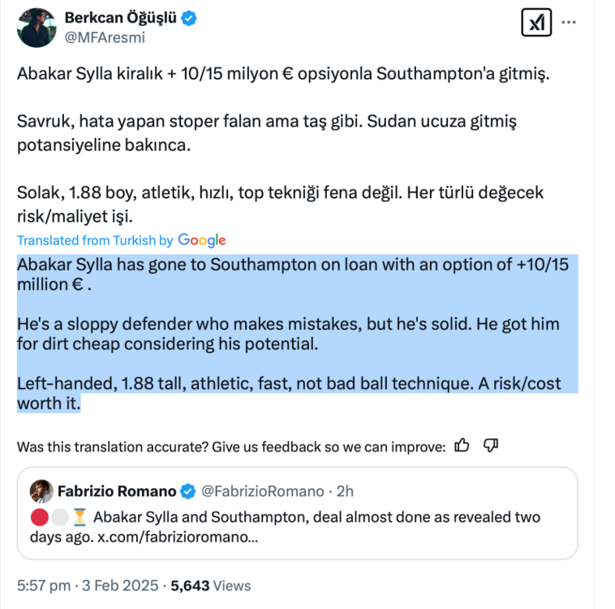The height and width of the screenshot is (609, 615).
Task: Click Fabrizio Romano's verified badge
Action: [187, 491]
